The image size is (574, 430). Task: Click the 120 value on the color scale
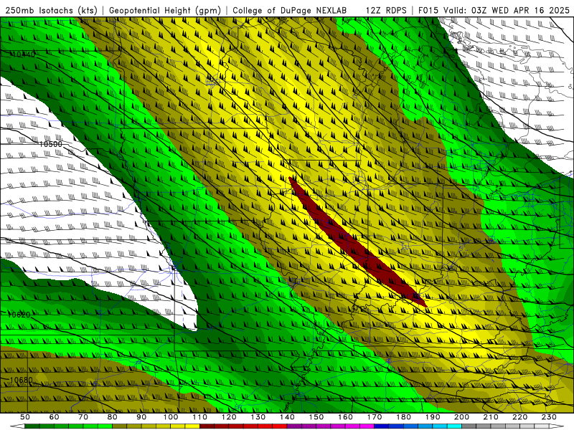(229, 417)
